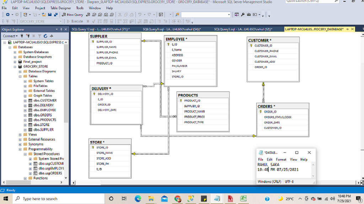Select dbo.ORDERS table in the tree

(x=43, y=115)
